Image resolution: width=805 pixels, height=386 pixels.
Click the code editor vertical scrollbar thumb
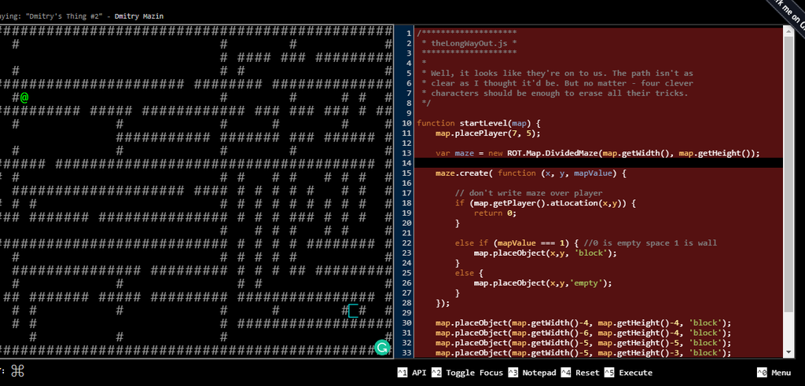coord(789,173)
